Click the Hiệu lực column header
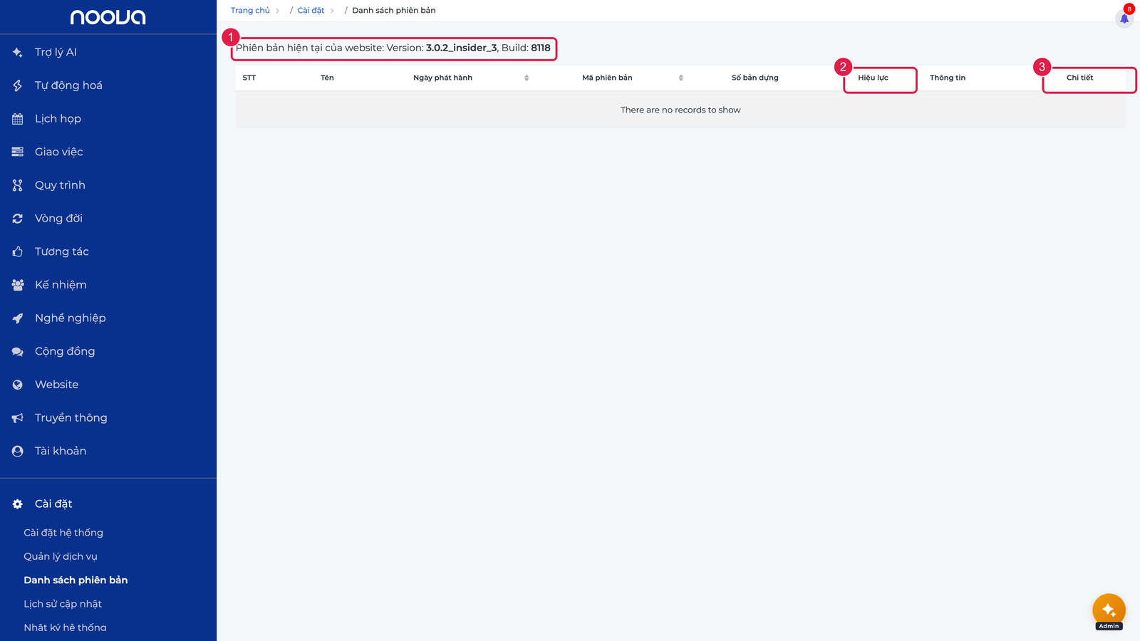 pyautogui.click(x=873, y=78)
